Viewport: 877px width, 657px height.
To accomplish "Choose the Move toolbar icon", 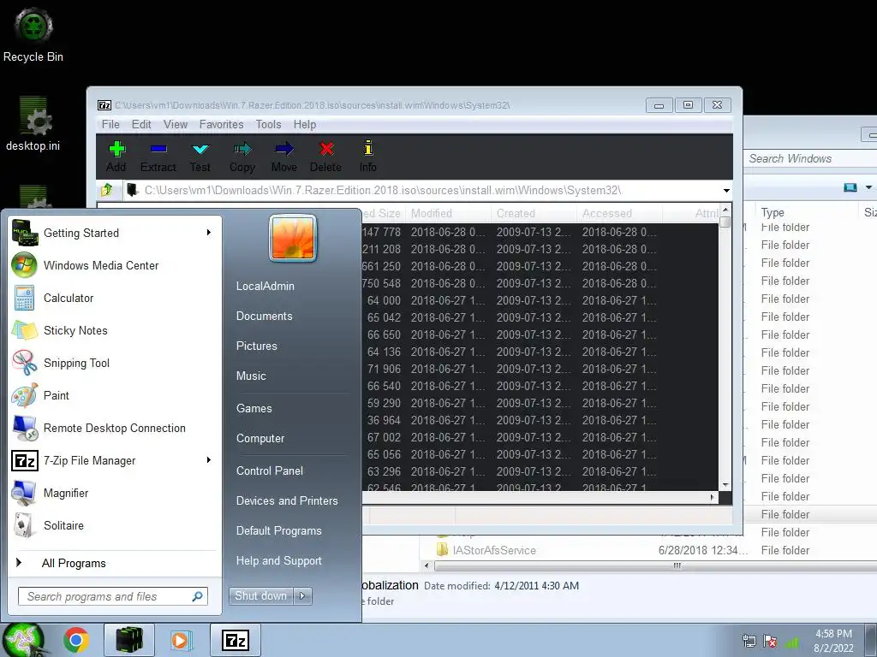I will tap(284, 157).
